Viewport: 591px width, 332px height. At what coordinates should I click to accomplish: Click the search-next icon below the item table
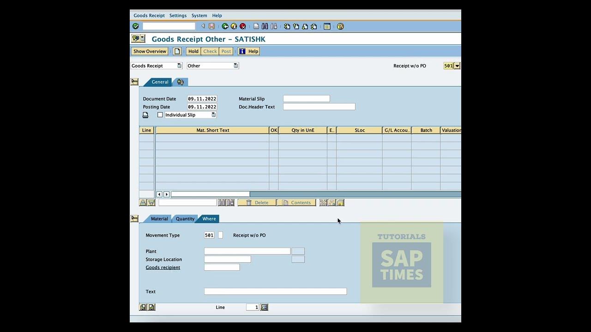(230, 202)
